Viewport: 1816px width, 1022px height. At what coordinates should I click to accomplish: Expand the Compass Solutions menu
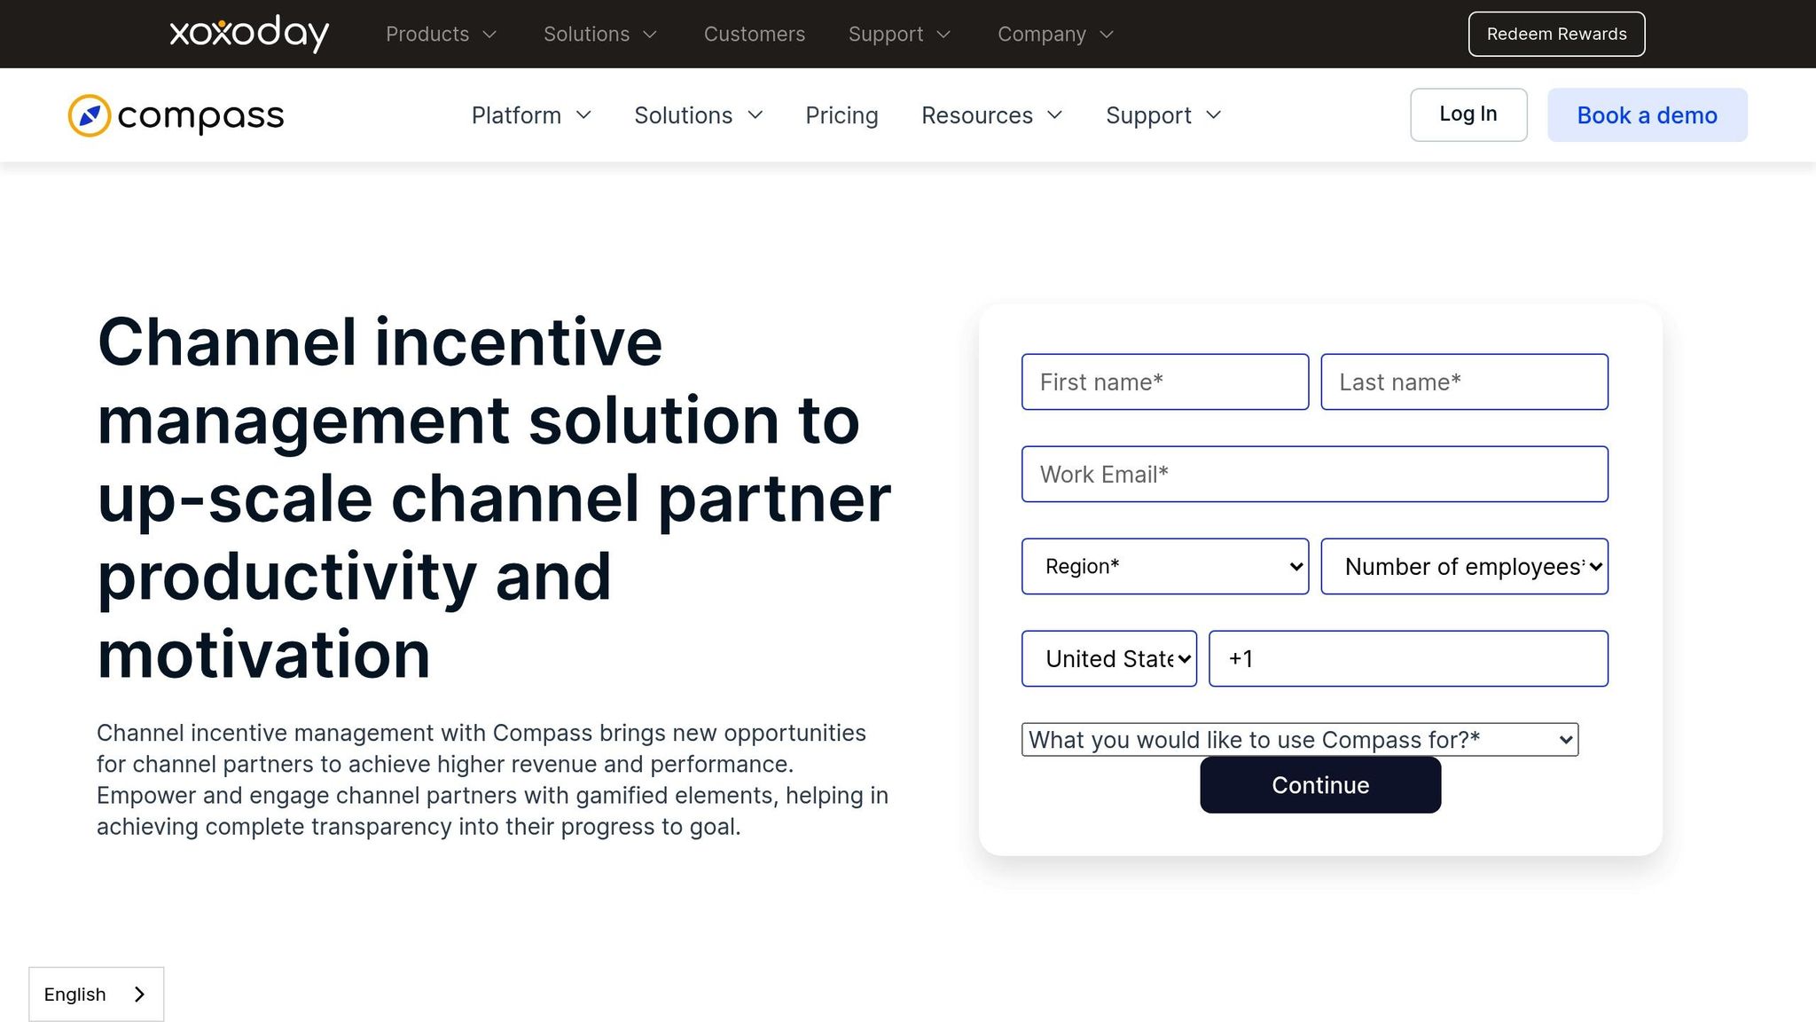pos(699,115)
